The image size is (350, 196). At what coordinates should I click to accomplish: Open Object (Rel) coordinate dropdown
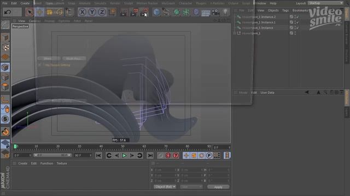(165, 187)
